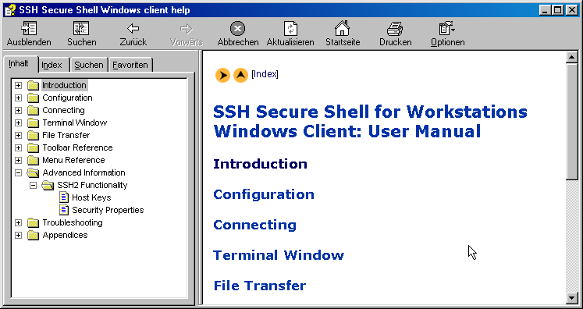Expand the Toolbar Reference tree node

[18, 148]
